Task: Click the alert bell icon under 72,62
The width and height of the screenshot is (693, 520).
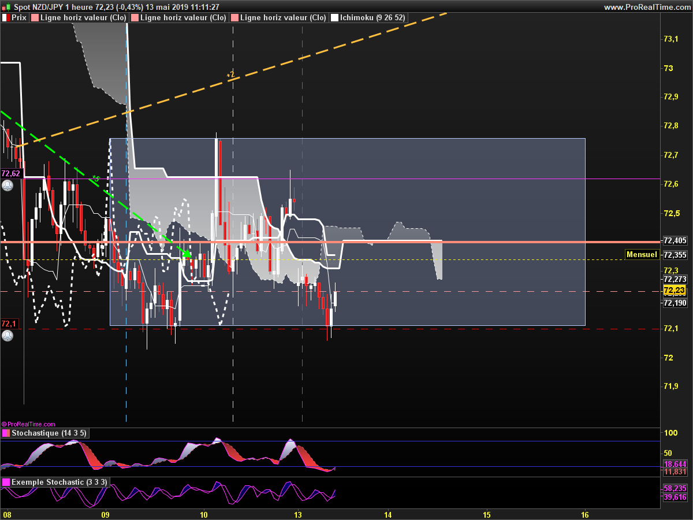Action: (x=8, y=186)
